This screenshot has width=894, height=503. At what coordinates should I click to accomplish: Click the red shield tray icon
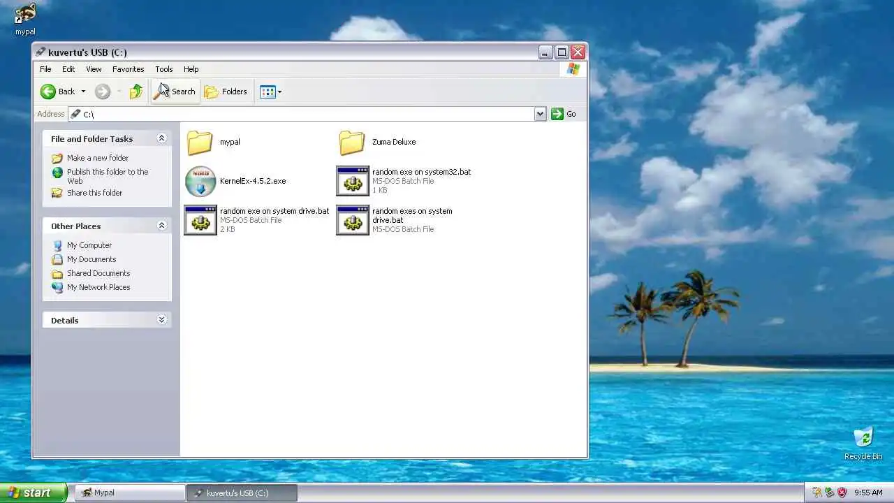point(842,493)
